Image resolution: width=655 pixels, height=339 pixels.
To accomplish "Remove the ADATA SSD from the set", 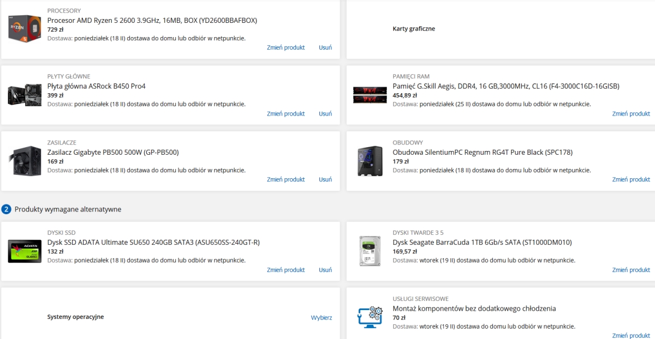I will [x=325, y=270].
